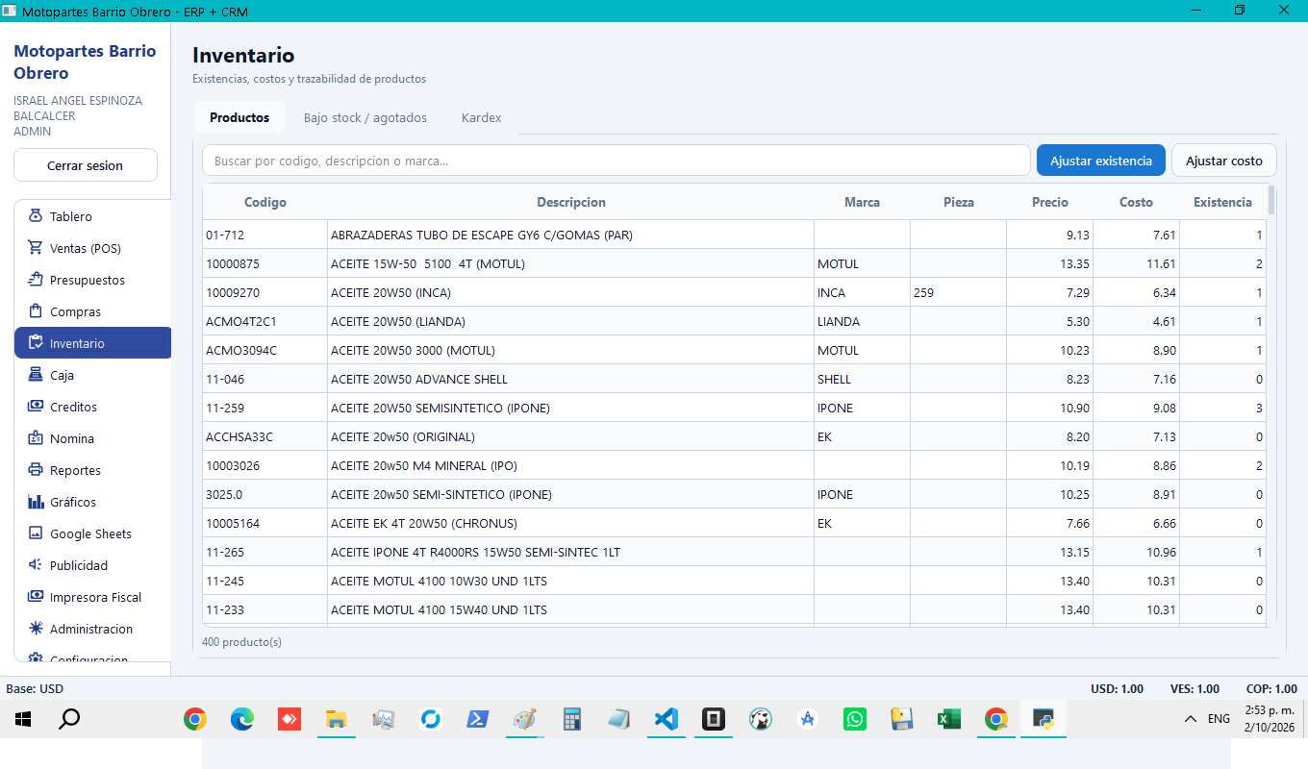
Task: Focus the product search input field
Action: click(616, 161)
